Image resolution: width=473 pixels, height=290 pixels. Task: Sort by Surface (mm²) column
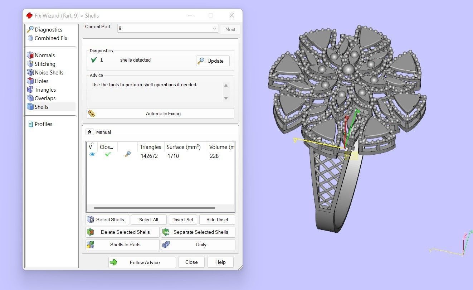[183, 147]
